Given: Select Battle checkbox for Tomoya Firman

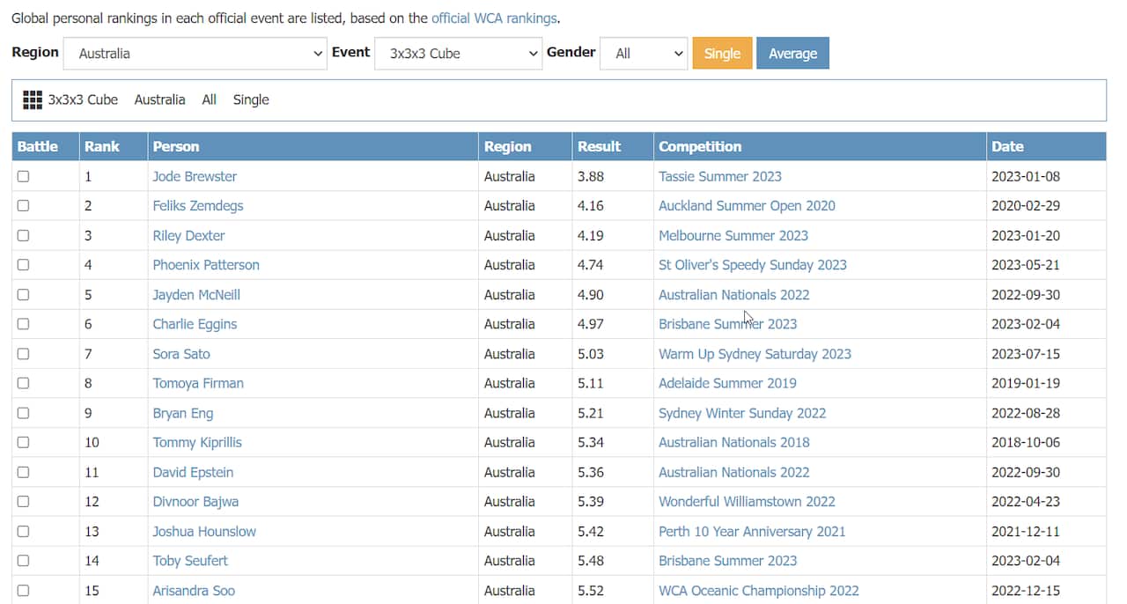Looking at the screenshot, I should point(23,383).
